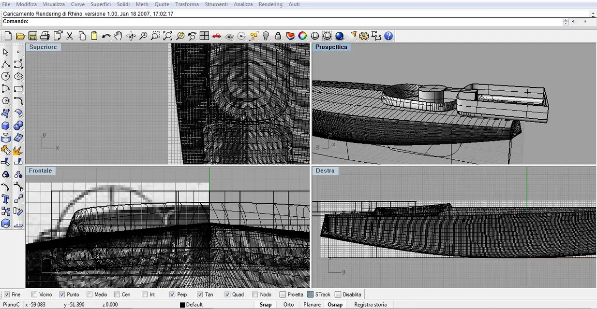
Task: Paste from clipboard using the clipboard icon
Action: click(x=94, y=36)
